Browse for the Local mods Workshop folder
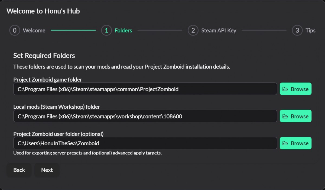The image size is (325, 190). (295, 116)
